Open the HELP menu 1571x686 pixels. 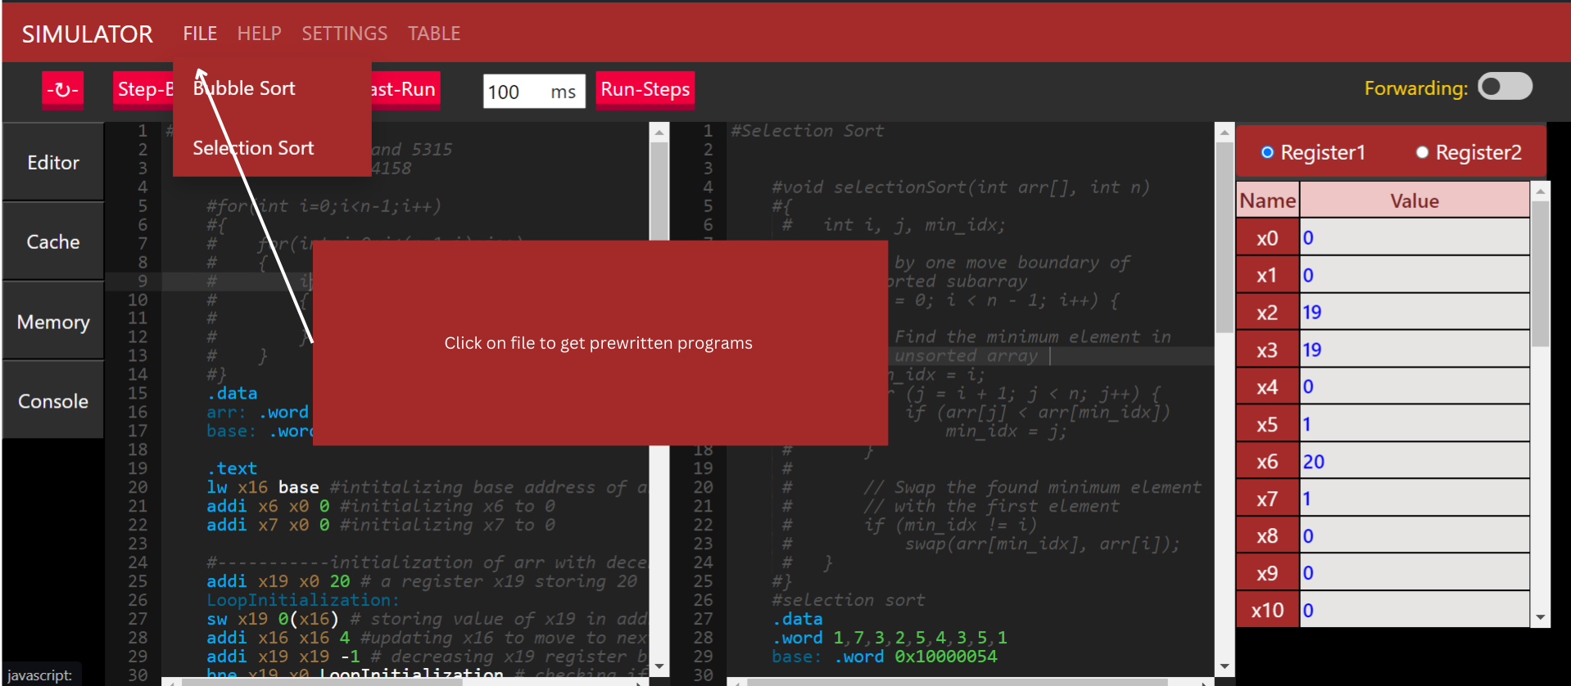pos(259,34)
